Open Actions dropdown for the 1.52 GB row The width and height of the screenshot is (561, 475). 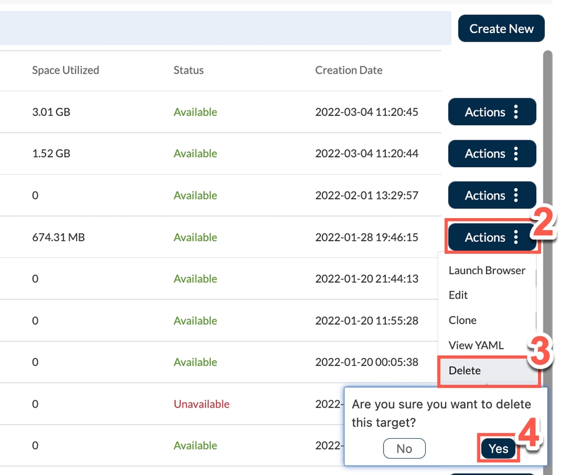491,154
